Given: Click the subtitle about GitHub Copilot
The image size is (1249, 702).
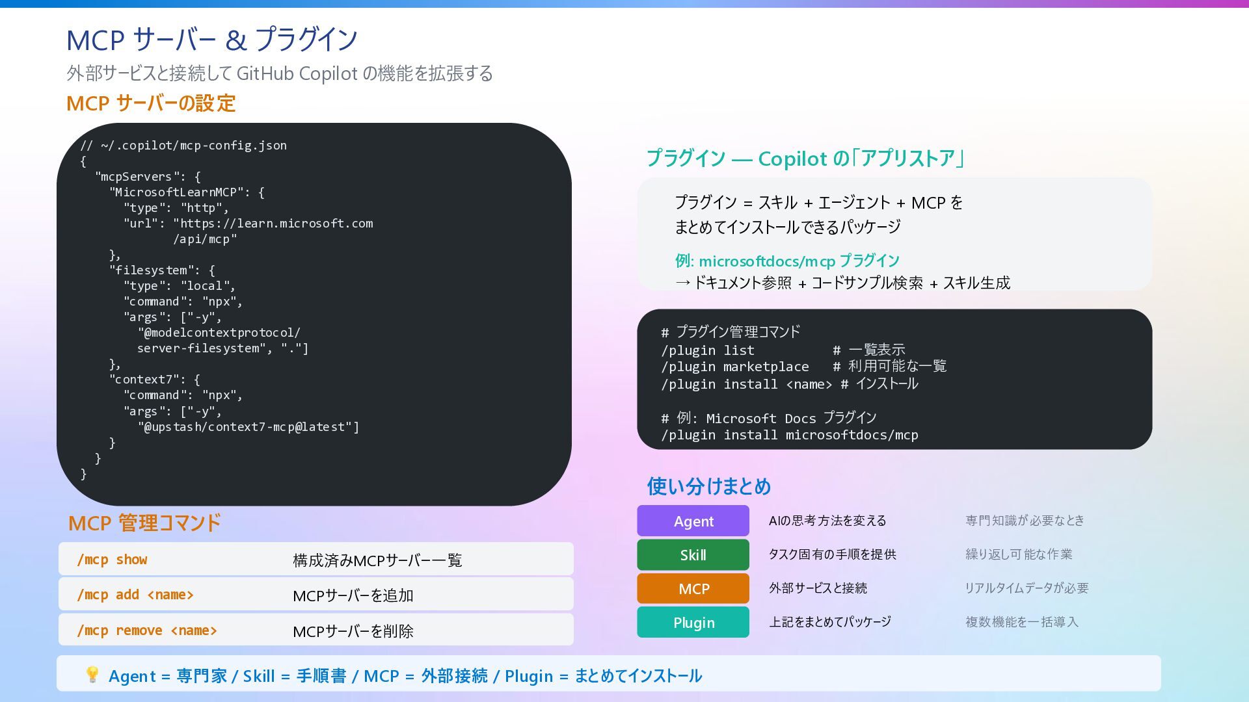Looking at the screenshot, I should click(280, 73).
